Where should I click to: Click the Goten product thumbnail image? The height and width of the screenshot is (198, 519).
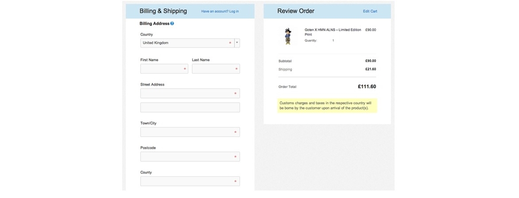[288, 36]
